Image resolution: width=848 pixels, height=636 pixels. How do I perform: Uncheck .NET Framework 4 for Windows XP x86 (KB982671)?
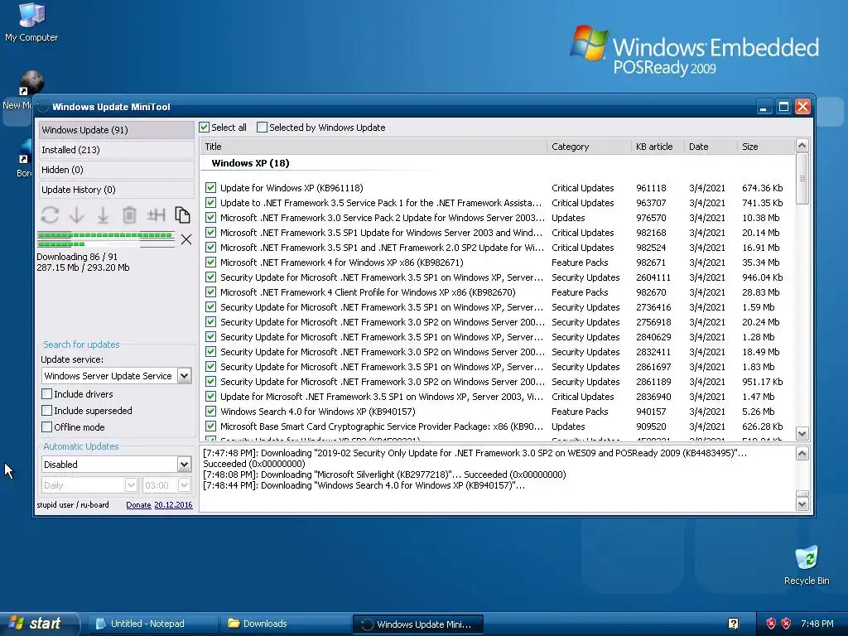coord(211,263)
